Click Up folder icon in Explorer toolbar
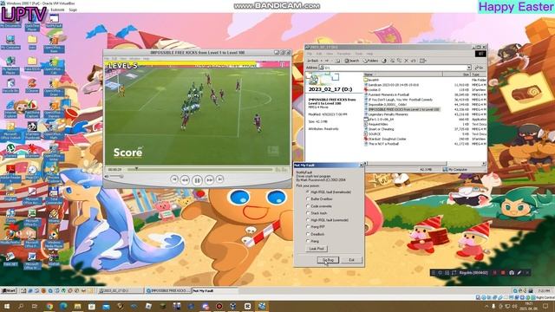Image resolution: width=555 pixels, height=312 pixels. (337, 61)
